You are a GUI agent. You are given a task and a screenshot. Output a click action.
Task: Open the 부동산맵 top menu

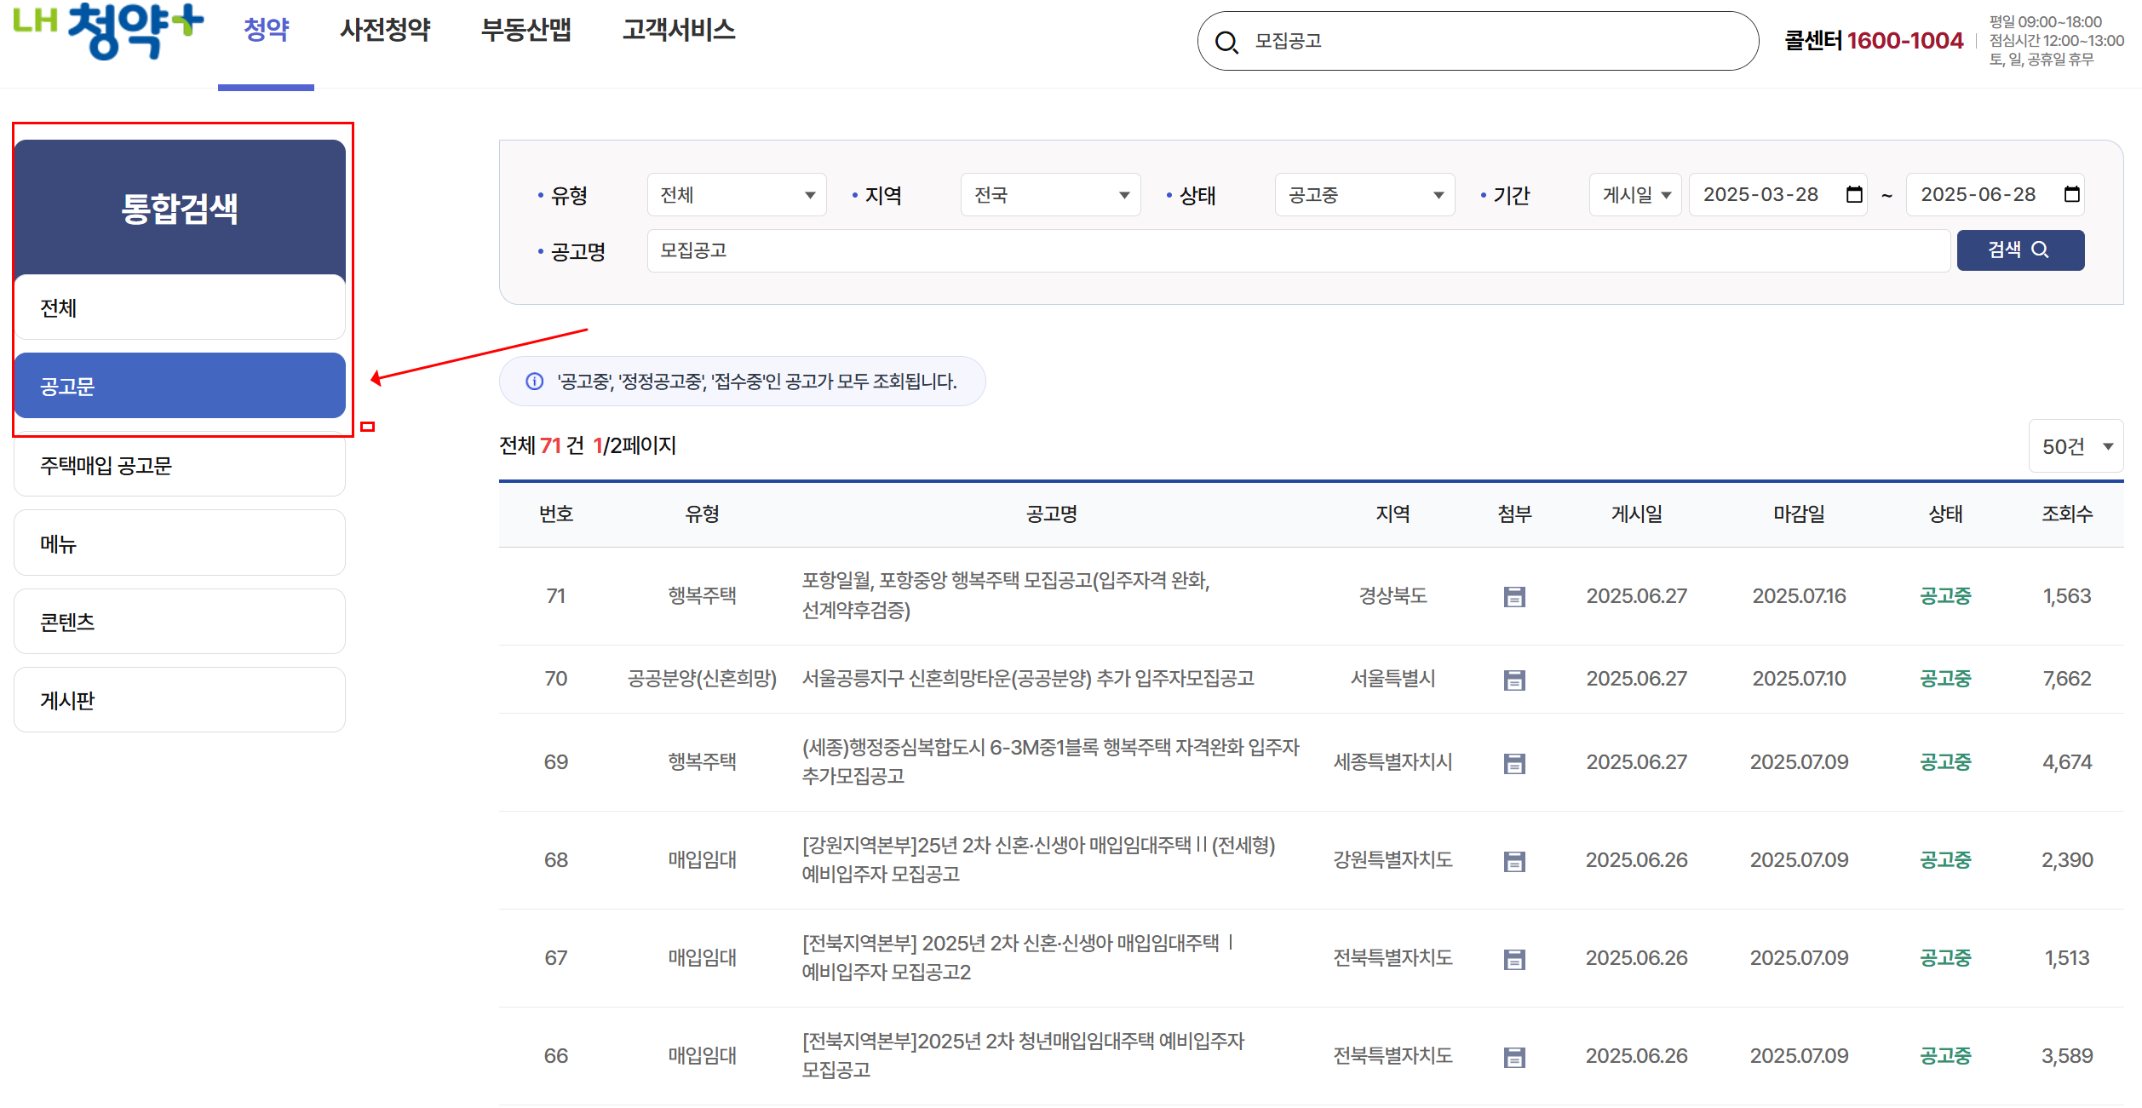click(525, 31)
